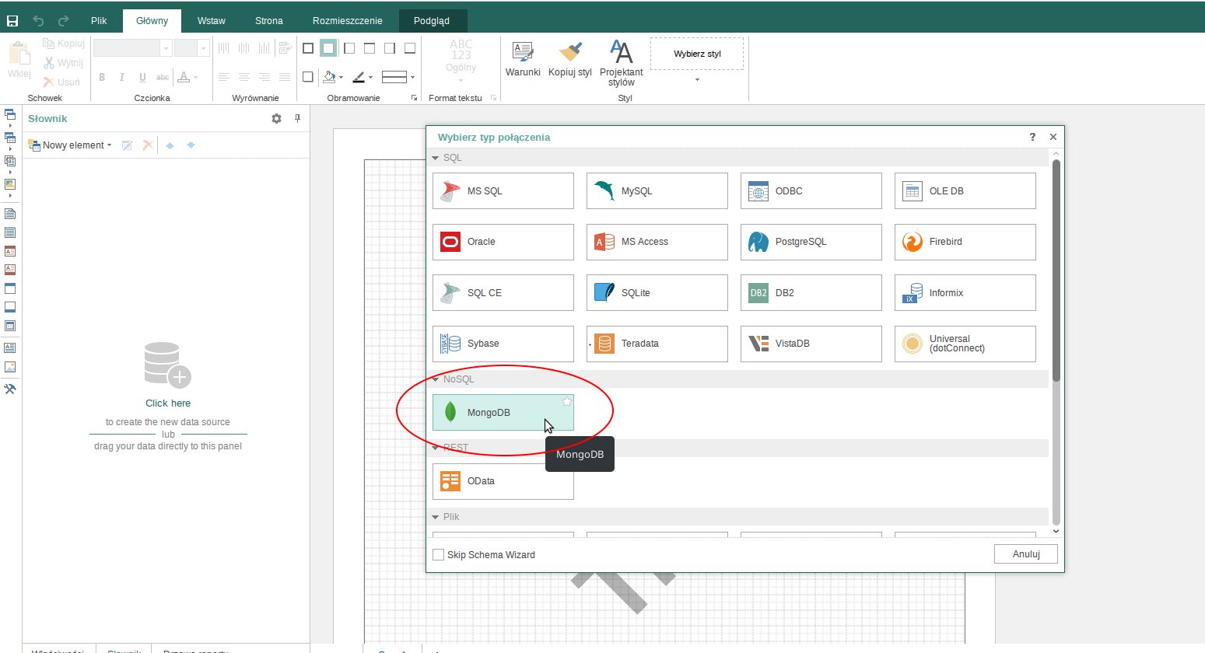Choose Firebird connection tile
Screen dimensions: 1205x653
[x=965, y=242]
